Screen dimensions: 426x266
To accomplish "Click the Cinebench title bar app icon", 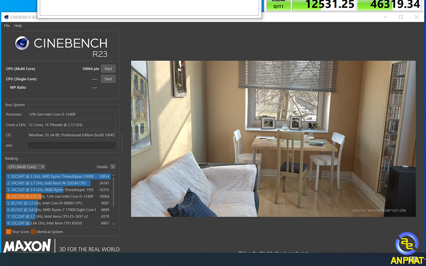I will point(6,17).
